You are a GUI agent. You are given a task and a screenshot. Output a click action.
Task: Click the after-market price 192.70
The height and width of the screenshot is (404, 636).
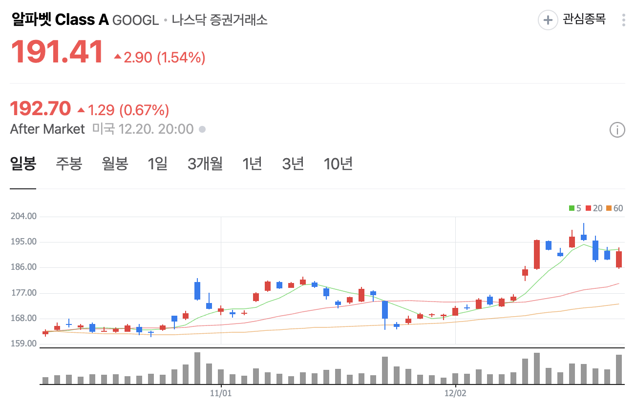coord(41,109)
